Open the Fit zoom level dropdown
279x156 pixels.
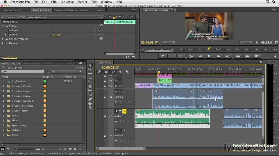tap(168, 42)
